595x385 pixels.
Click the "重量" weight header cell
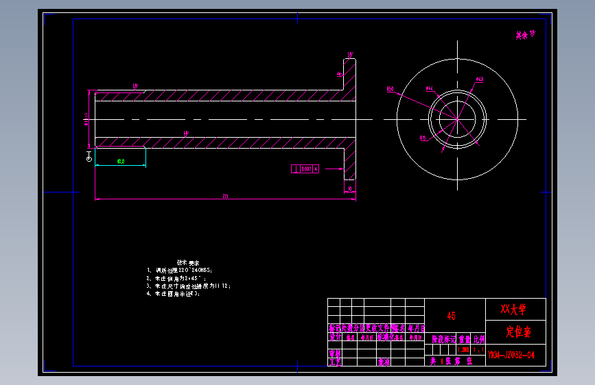464,339
